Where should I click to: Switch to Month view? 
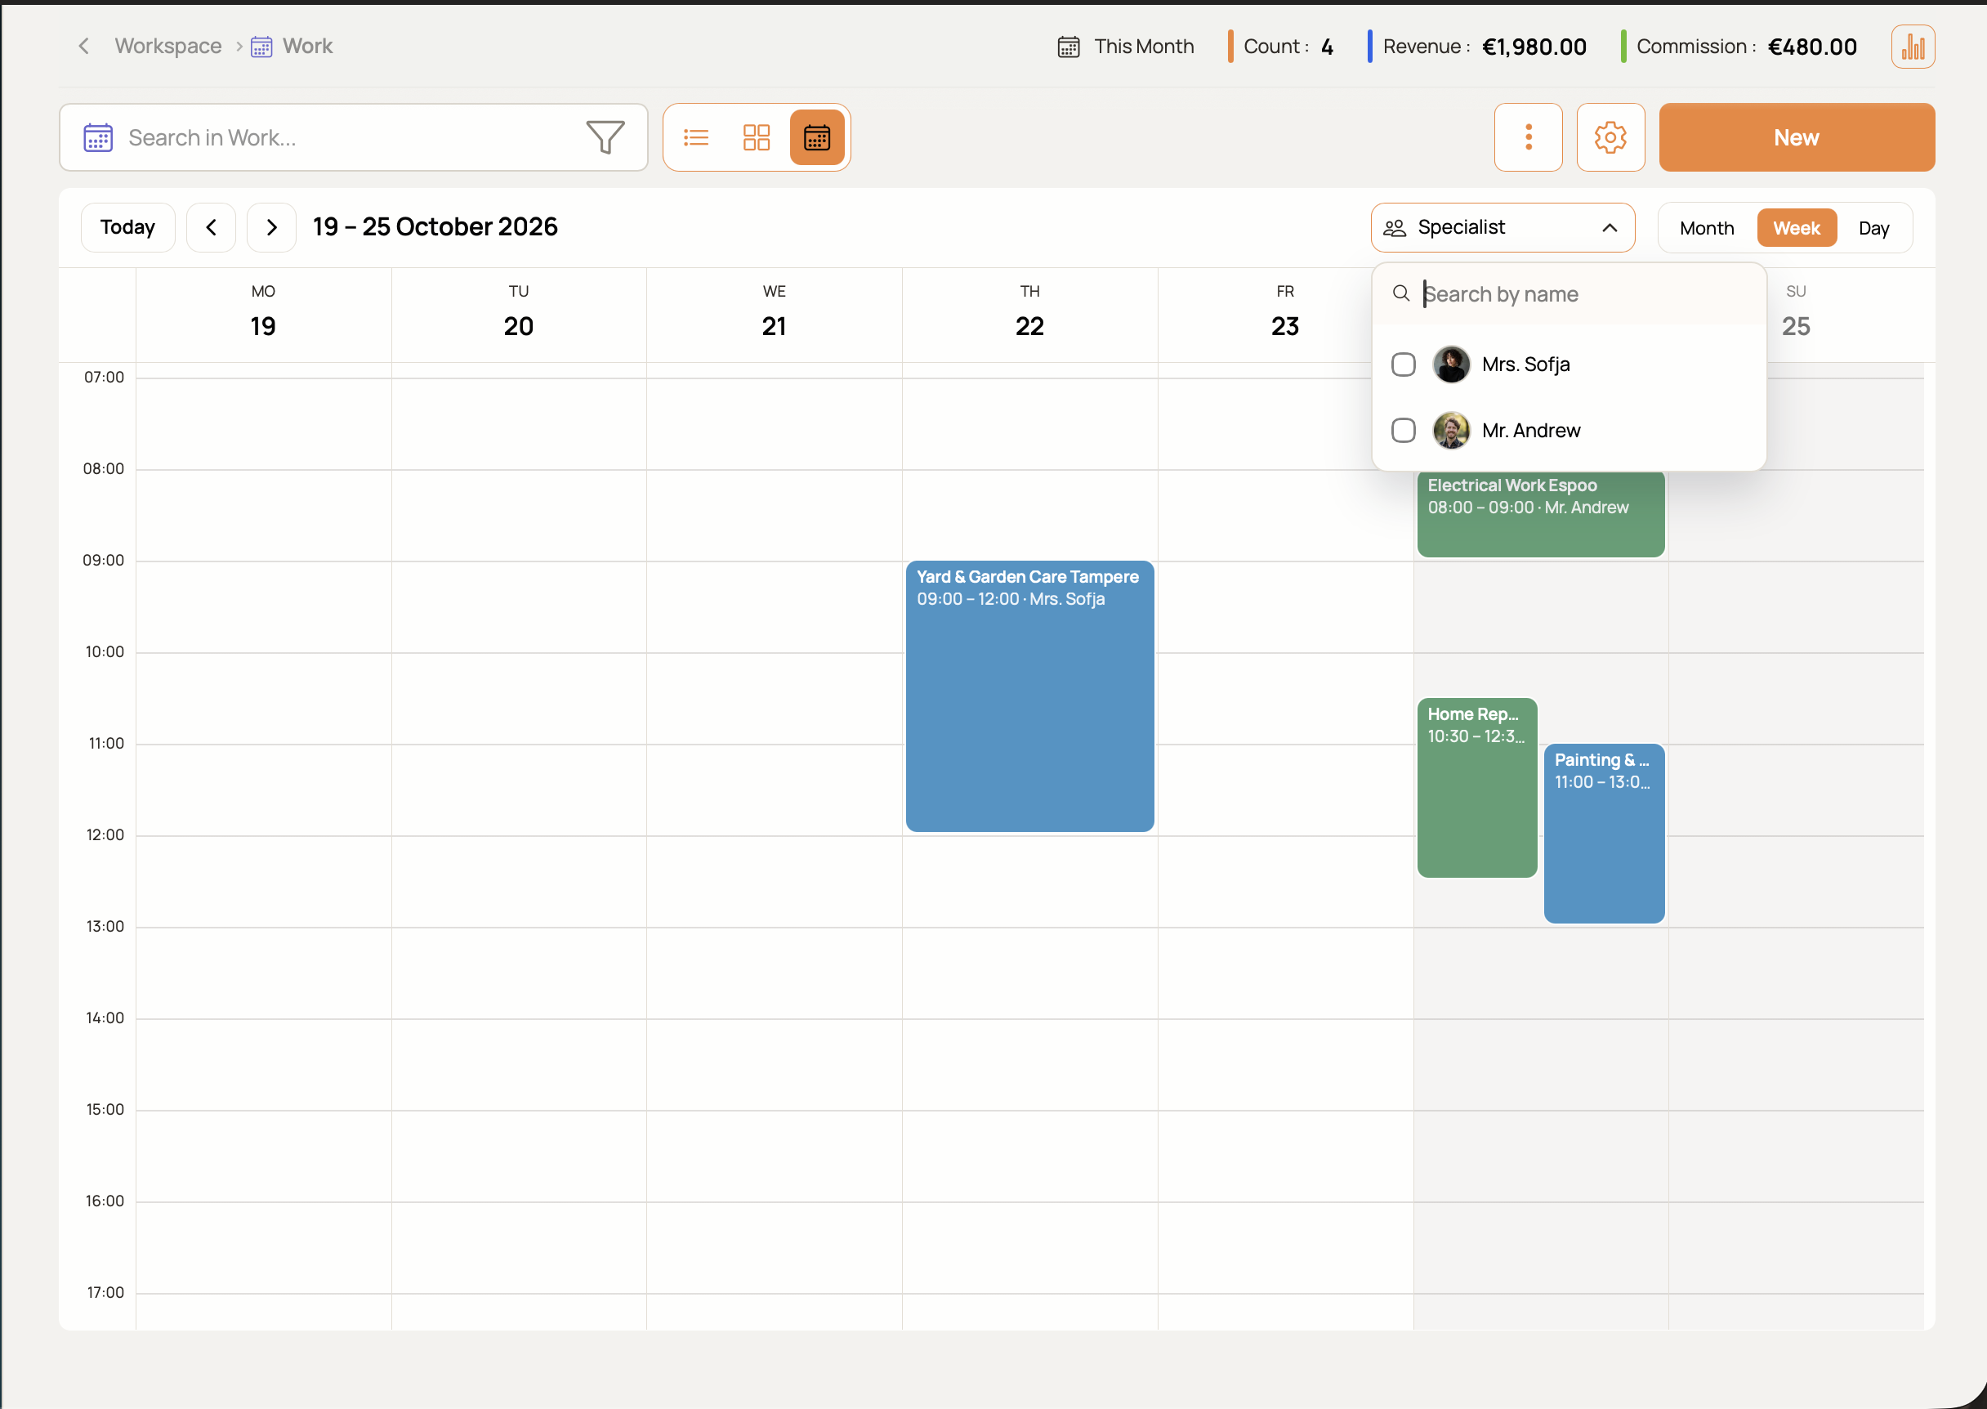[x=1707, y=228]
